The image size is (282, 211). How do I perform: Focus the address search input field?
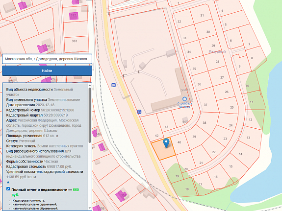coord(47,59)
